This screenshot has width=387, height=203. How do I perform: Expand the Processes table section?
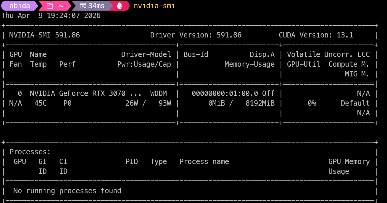pyautogui.click(x=30, y=152)
